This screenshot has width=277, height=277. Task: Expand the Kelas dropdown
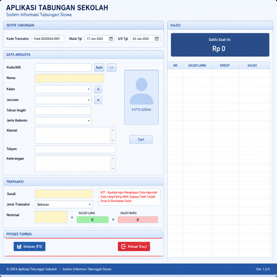pos(89,89)
